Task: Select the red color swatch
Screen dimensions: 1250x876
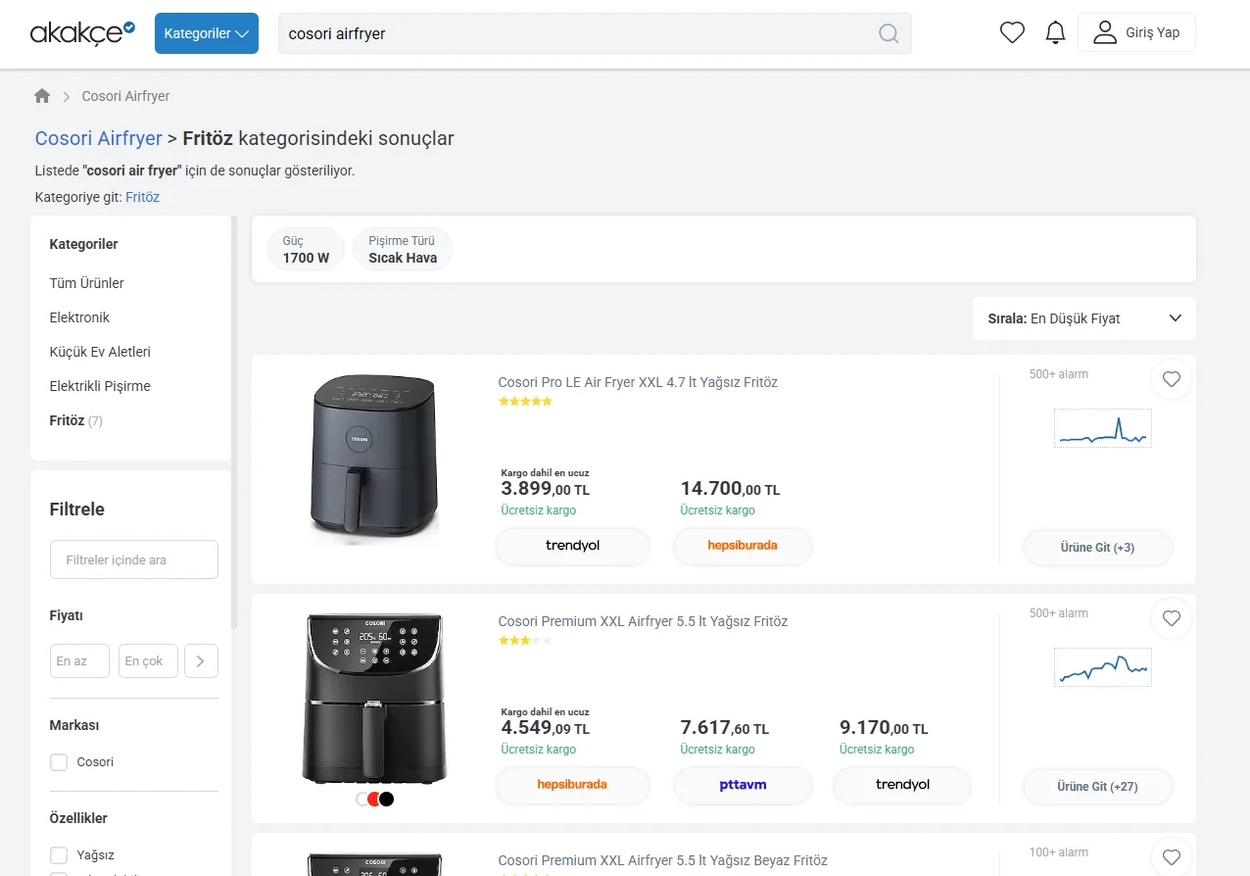Action: [x=374, y=799]
